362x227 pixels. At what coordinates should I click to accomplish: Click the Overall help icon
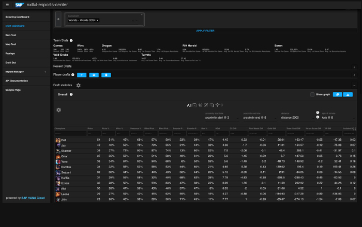pos(71,94)
